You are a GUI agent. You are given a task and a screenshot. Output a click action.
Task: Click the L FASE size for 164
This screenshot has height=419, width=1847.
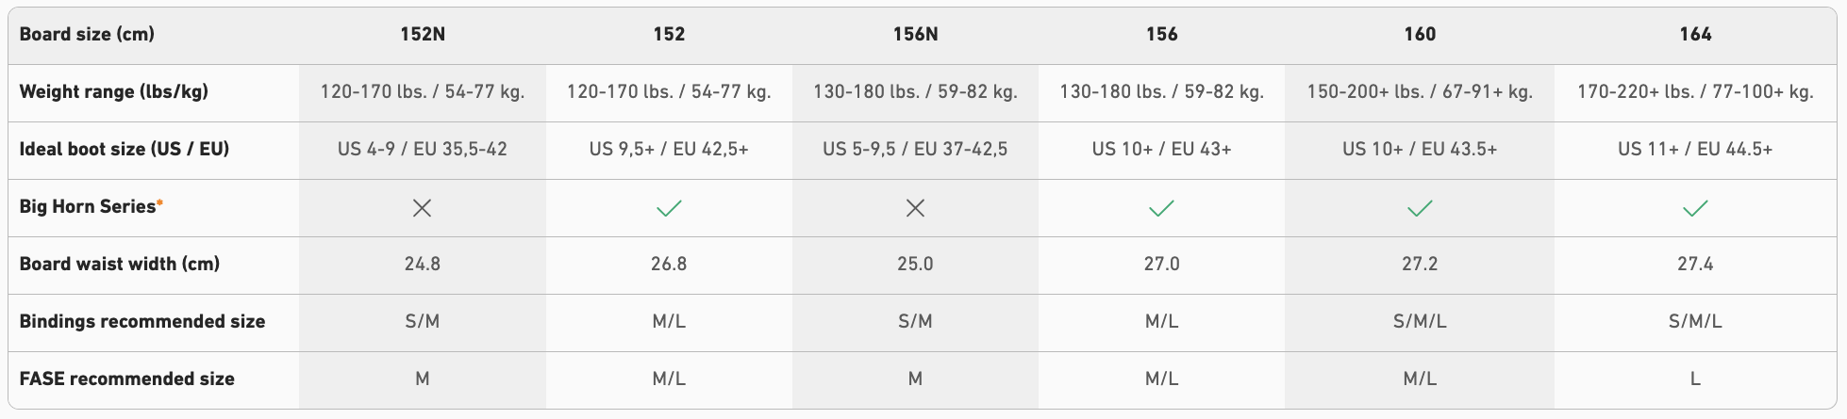(1695, 379)
